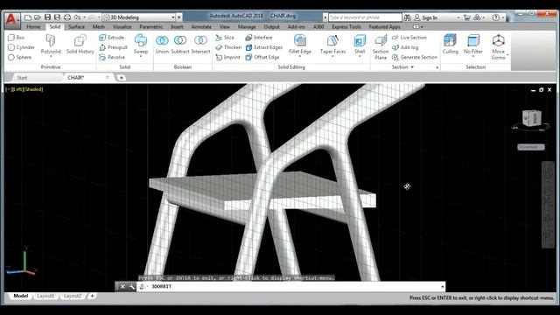Expand the Fillet Edge dropdown arrow
560x315 pixels.
300,56
